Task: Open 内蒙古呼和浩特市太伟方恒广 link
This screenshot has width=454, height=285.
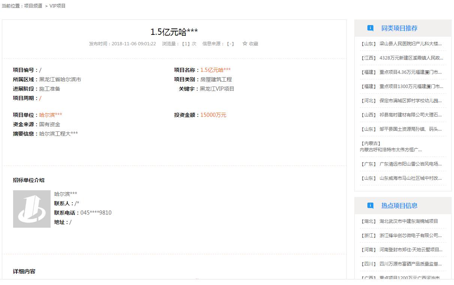Action: click(391, 149)
